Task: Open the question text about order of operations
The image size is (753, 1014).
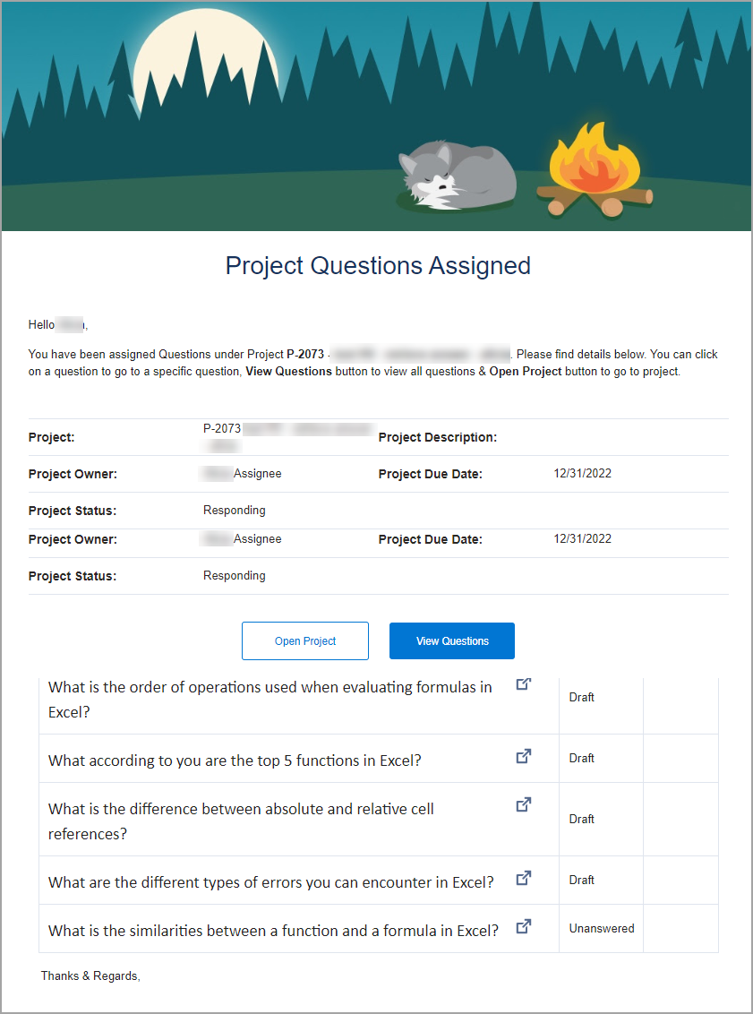Action: pos(270,700)
